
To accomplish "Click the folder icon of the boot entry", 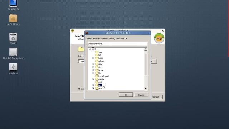I will pos(97,58).
